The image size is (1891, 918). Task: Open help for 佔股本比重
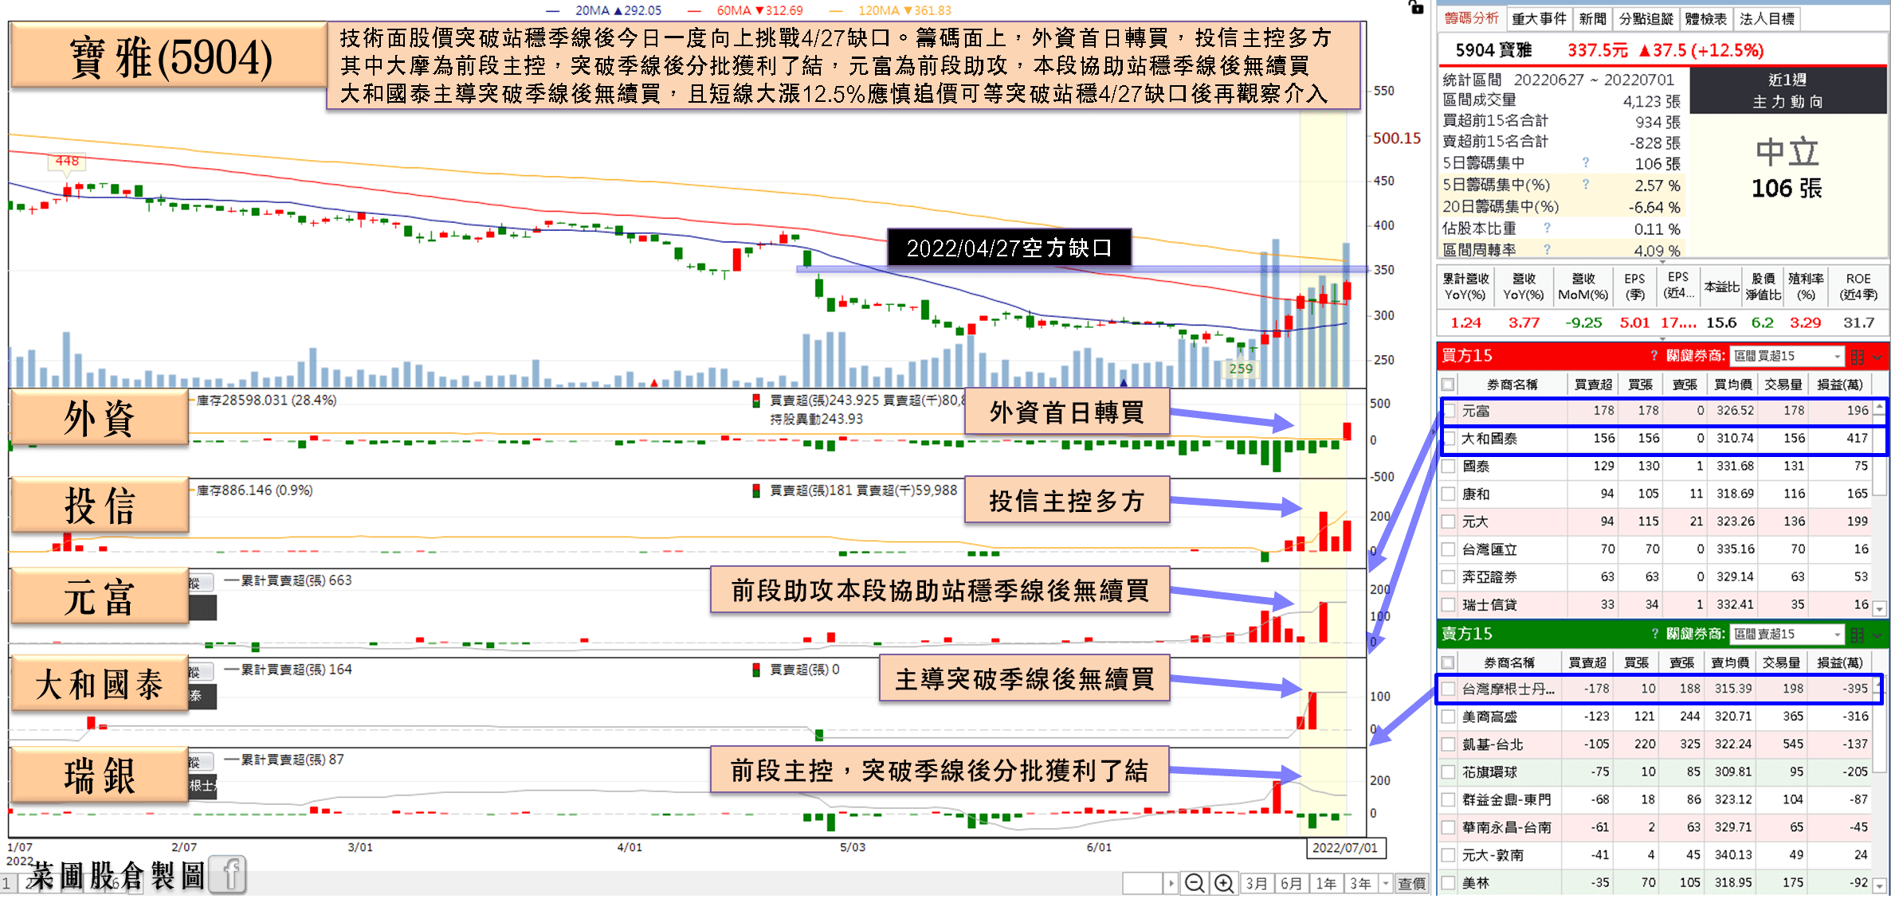click(x=1547, y=229)
